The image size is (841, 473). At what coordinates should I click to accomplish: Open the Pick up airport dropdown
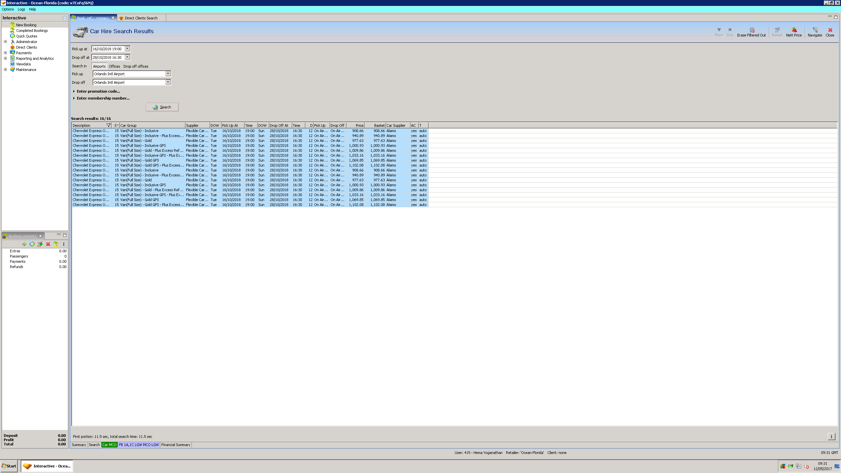[x=168, y=74]
